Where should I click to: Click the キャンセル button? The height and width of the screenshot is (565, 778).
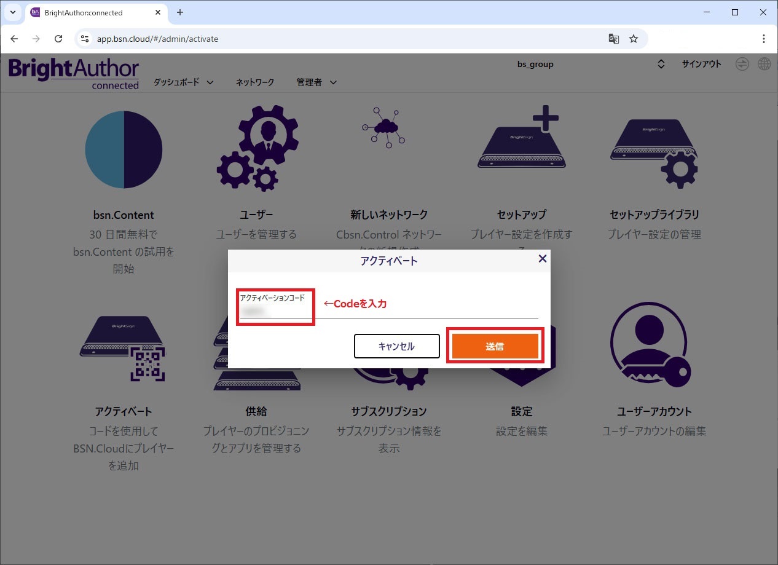click(x=396, y=346)
